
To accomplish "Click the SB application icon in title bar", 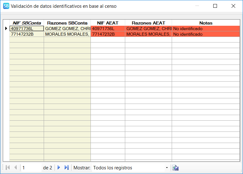I will click(x=6, y=6).
